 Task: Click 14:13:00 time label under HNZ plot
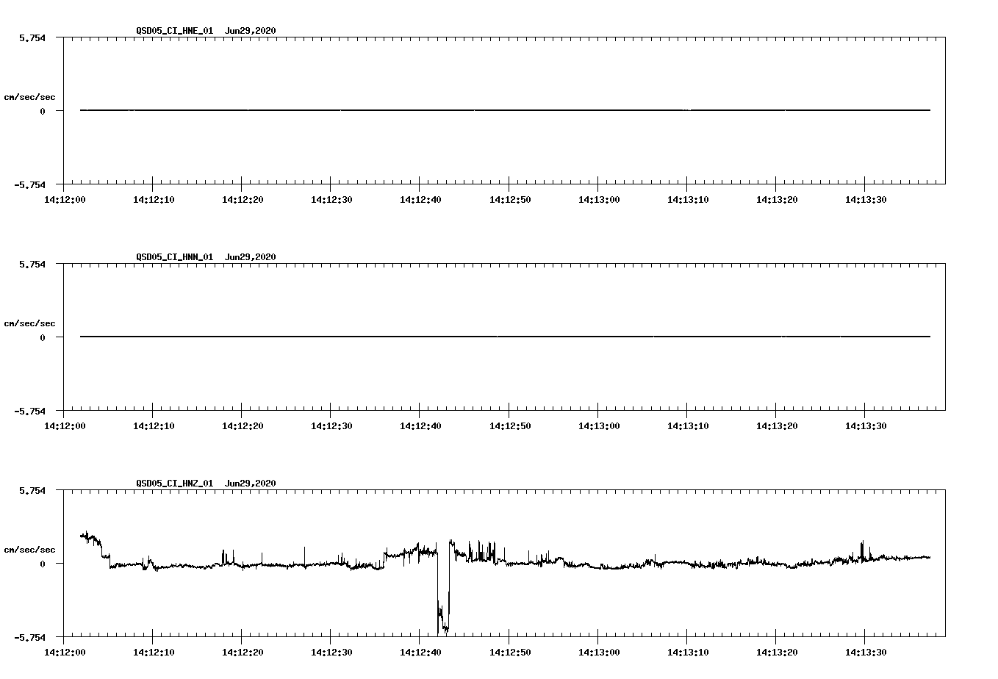click(598, 652)
